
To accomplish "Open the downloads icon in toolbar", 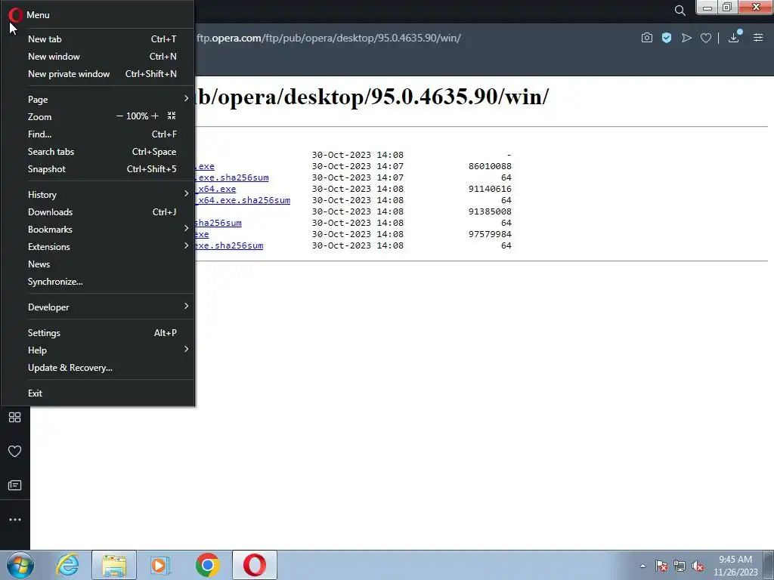I will (x=734, y=38).
